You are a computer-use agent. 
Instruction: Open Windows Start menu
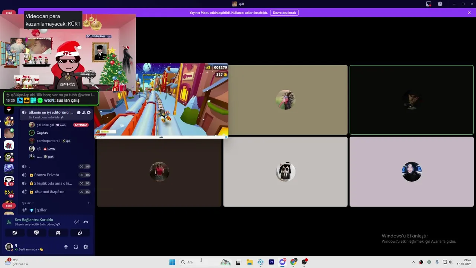(x=172, y=262)
